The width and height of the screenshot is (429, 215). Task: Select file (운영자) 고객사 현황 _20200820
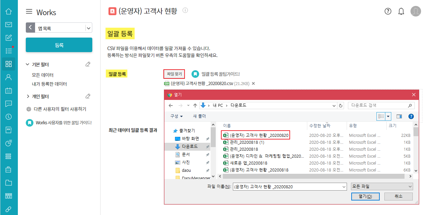tap(259, 135)
